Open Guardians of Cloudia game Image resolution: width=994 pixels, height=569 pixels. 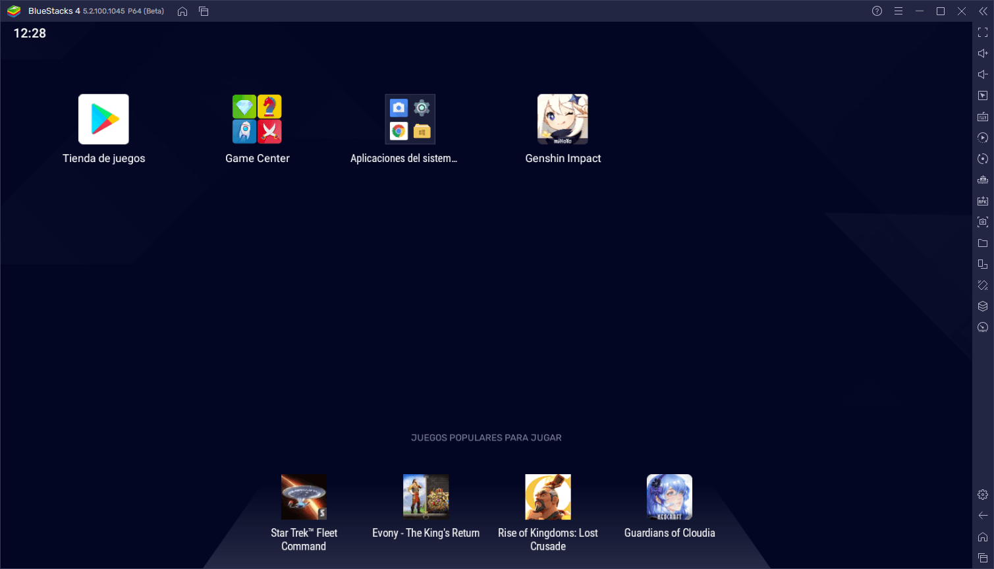tap(670, 497)
